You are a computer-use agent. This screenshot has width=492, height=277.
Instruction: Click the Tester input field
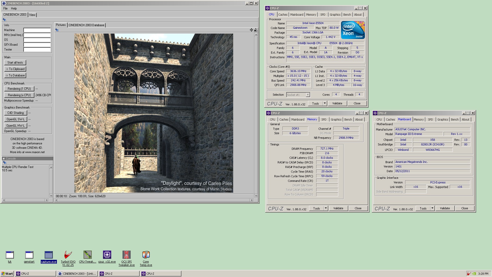tap(37, 50)
